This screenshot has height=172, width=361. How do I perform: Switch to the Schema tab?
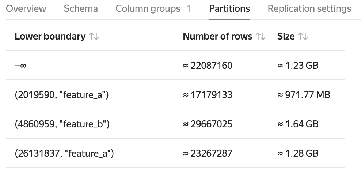pos(81,9)
